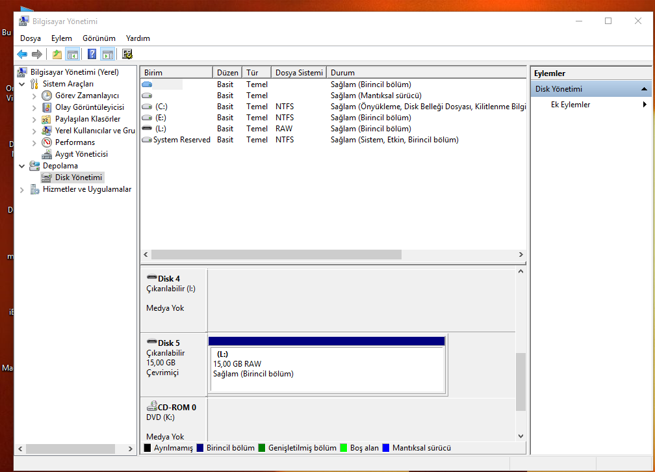Screen dimensions: 655x472
Task: Toggle the Show/Hide Action Pane icon
Action: [x=108, y=54]
